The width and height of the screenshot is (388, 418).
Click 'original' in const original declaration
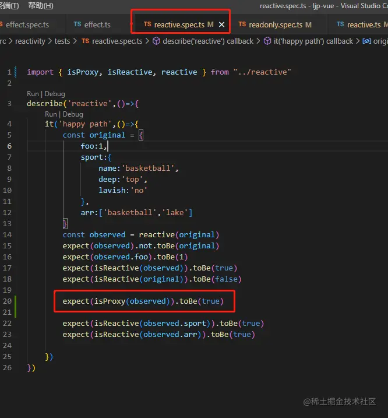point(107,135)
